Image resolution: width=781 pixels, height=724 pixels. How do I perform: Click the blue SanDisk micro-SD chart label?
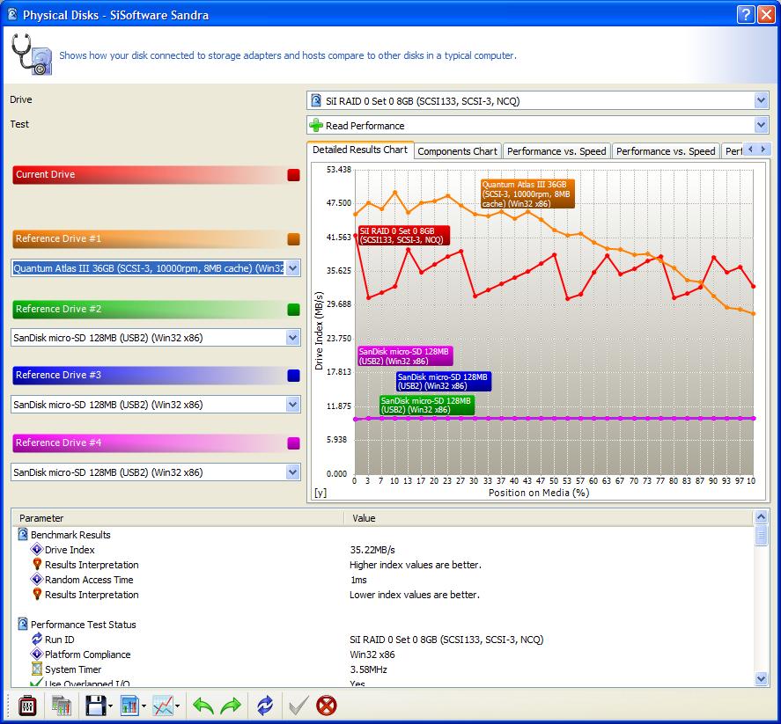coord(444,382)
